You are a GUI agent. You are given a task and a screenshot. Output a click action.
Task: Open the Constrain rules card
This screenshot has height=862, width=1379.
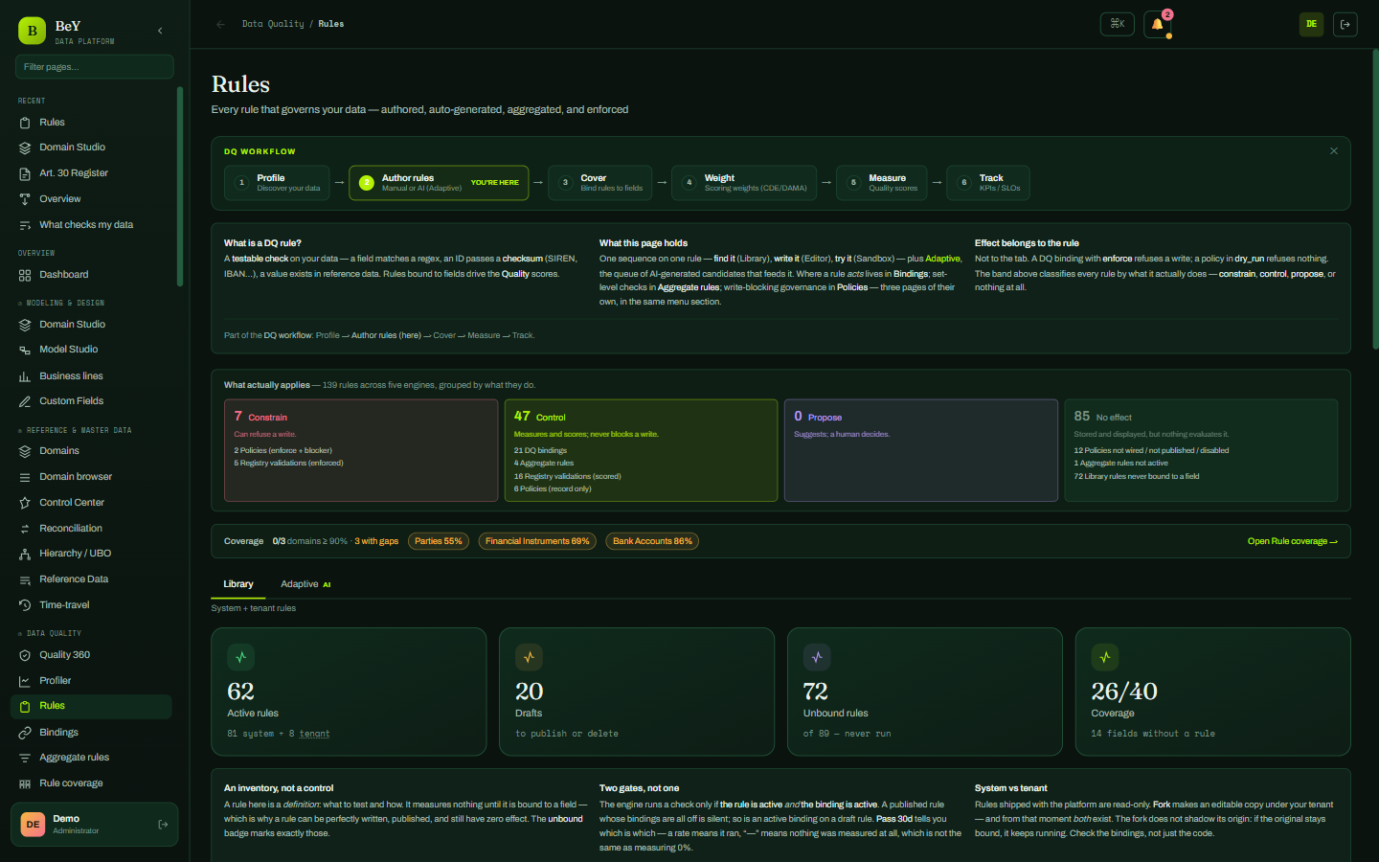[361, 450]
